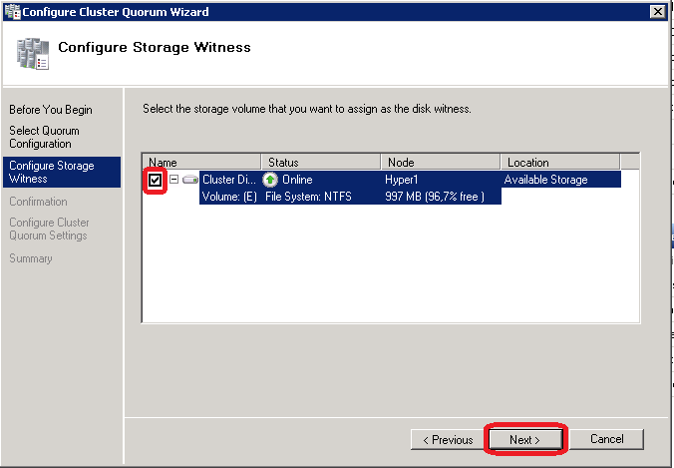Sort by the Node column header
Screen dimensions: 674x468
[440, 162]
